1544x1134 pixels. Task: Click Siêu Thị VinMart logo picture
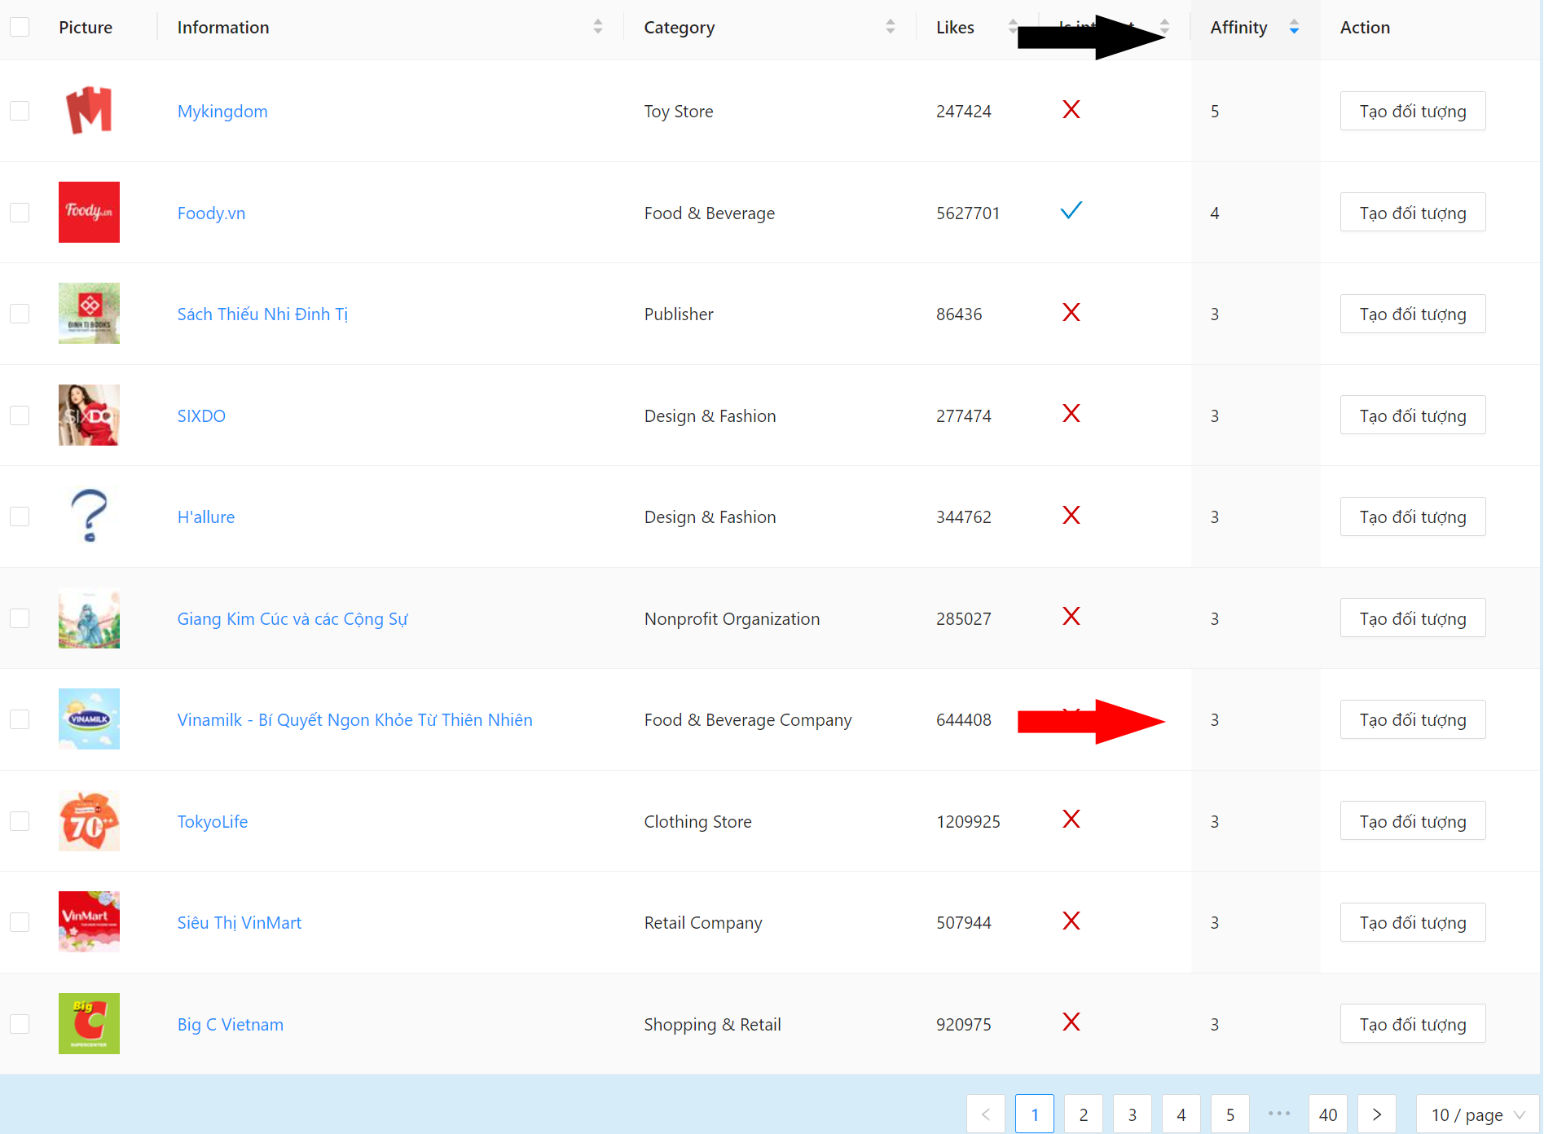[x=89, y=922]
